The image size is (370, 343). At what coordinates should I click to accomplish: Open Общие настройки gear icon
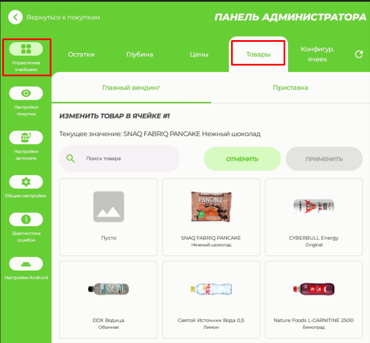coord(26,182)
